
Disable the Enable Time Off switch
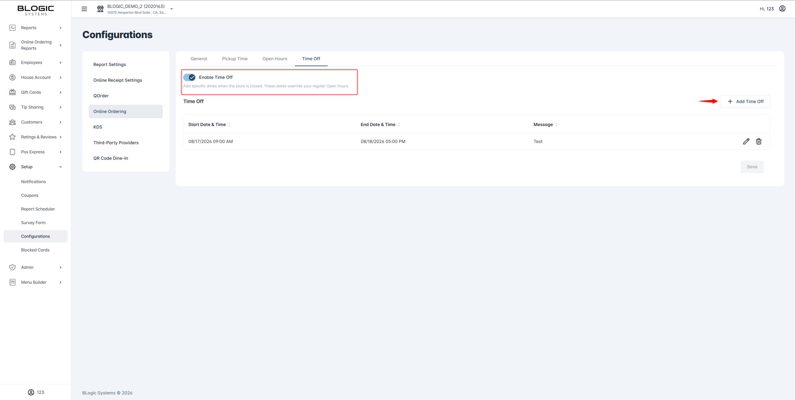189,77
